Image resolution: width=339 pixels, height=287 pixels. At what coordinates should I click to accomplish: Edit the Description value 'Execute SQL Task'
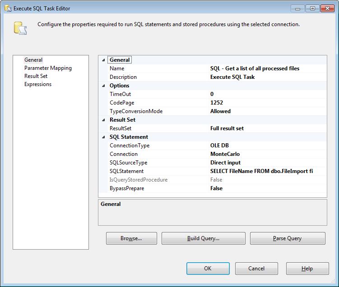(267, 77)
